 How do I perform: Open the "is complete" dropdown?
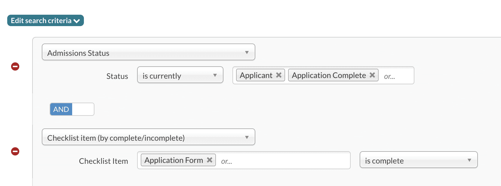[418, 160]
